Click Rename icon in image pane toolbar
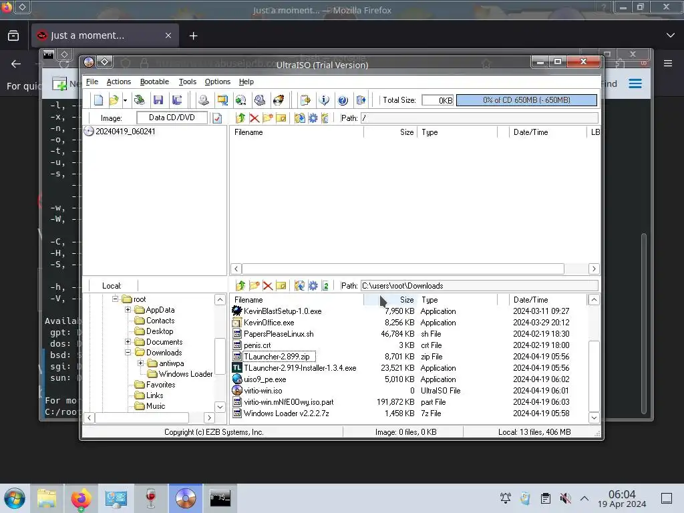Image resolution: width=684 pixels, height=513 pixels. coord(281,118)
